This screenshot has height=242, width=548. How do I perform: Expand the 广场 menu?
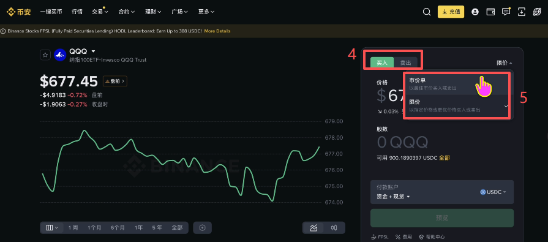(x=179, y=12)
